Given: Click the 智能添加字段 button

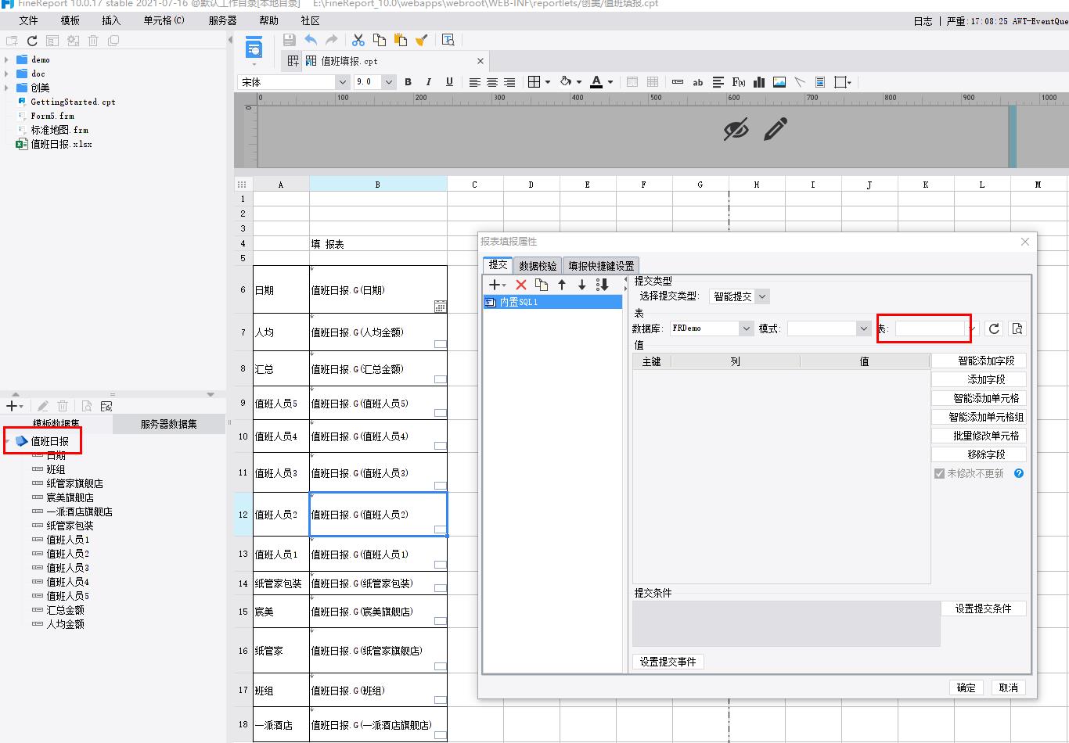Looking at the screenshot, I should [x=978, y=361].
